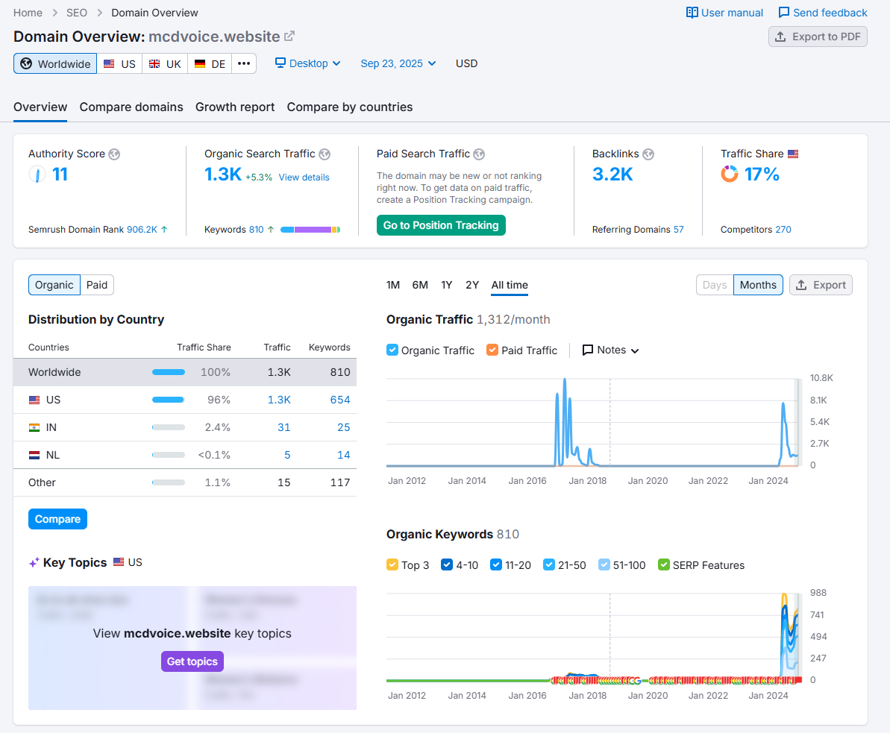Screen dimensions: 890x733
Task: Click the globe icon next to Authority Score
Action: pyautogui.click(x=114, y=154)
